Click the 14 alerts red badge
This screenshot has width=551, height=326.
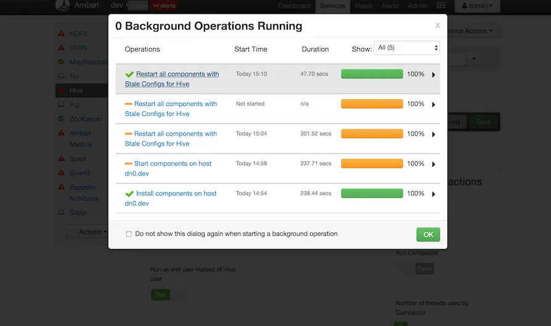click(164, 6)
